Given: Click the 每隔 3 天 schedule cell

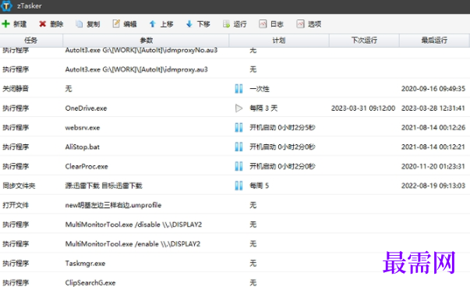Looking at the screenshot, I should coord(263,108).
